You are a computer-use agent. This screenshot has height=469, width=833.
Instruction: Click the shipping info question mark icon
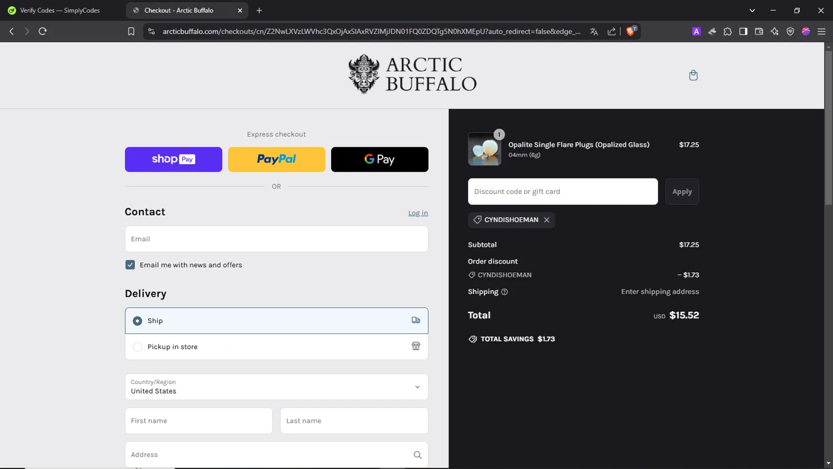pyautogui.click(x=504, y=292)
